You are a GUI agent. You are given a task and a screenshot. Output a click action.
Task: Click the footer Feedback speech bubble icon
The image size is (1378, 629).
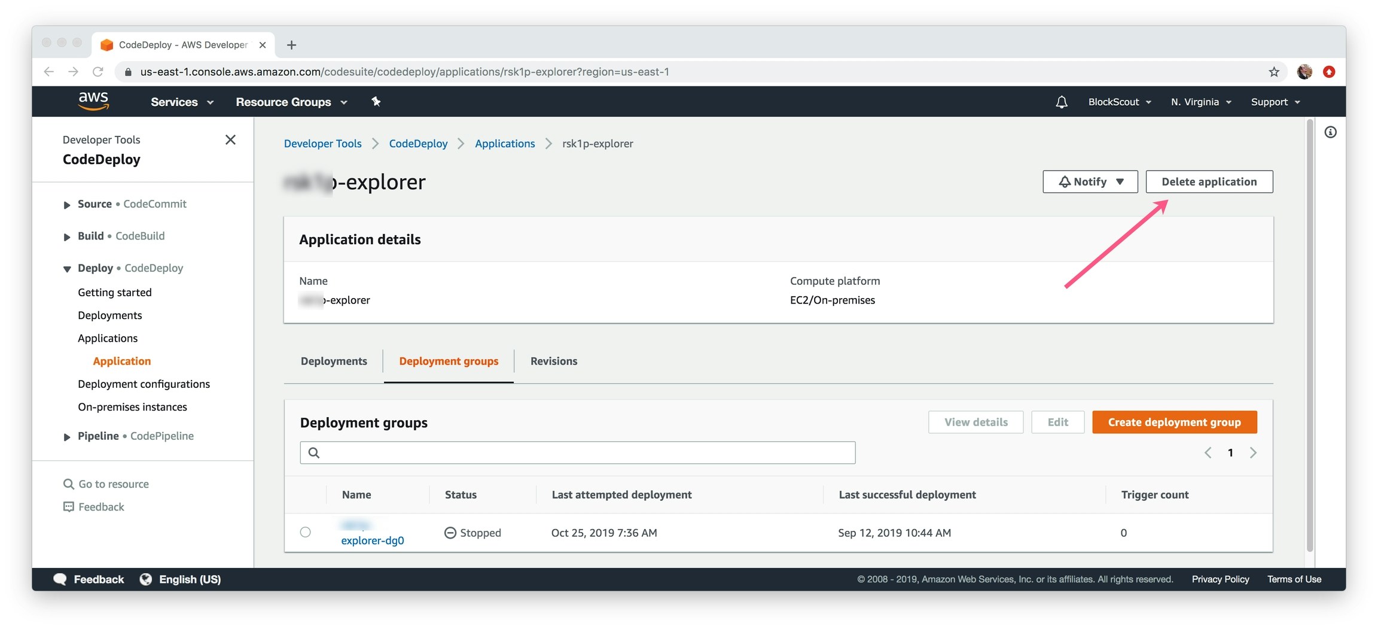coord(60,579)
